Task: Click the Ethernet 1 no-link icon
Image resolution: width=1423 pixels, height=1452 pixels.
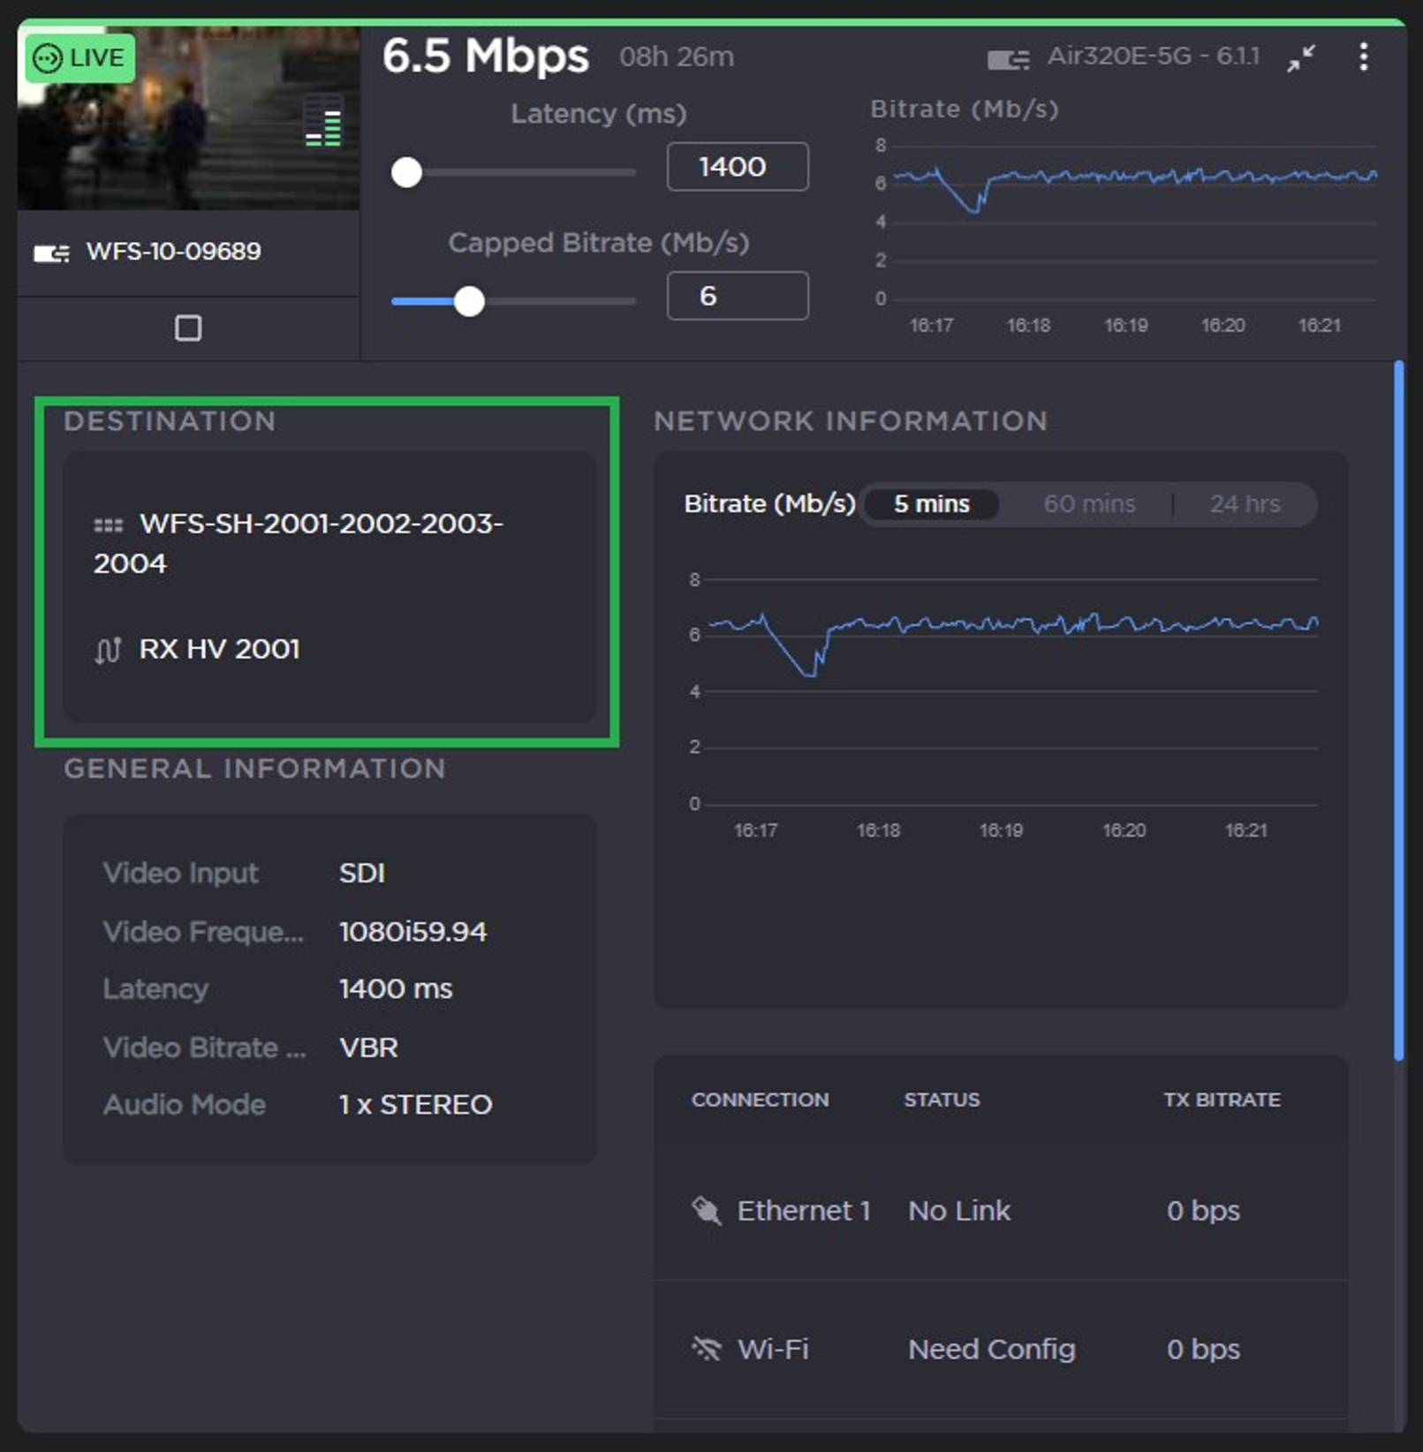Action: point(707,1210)
